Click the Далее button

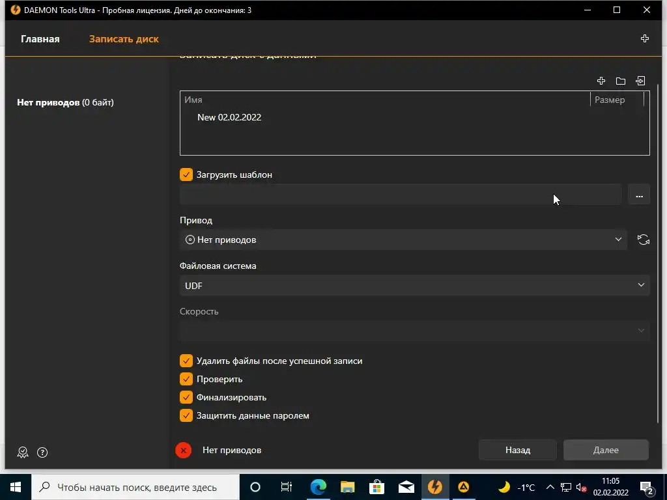606,450
